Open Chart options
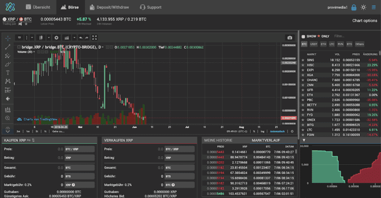The image size is (381, 198). pos(365,21)
